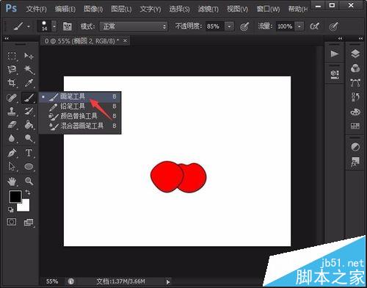Toggle Quick Mask mode
Screen dimensions: 367x288
point(12,222)
